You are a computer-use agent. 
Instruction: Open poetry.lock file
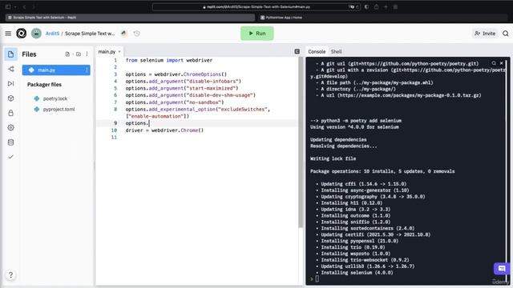pyautogui.click(x=55, y=98)
